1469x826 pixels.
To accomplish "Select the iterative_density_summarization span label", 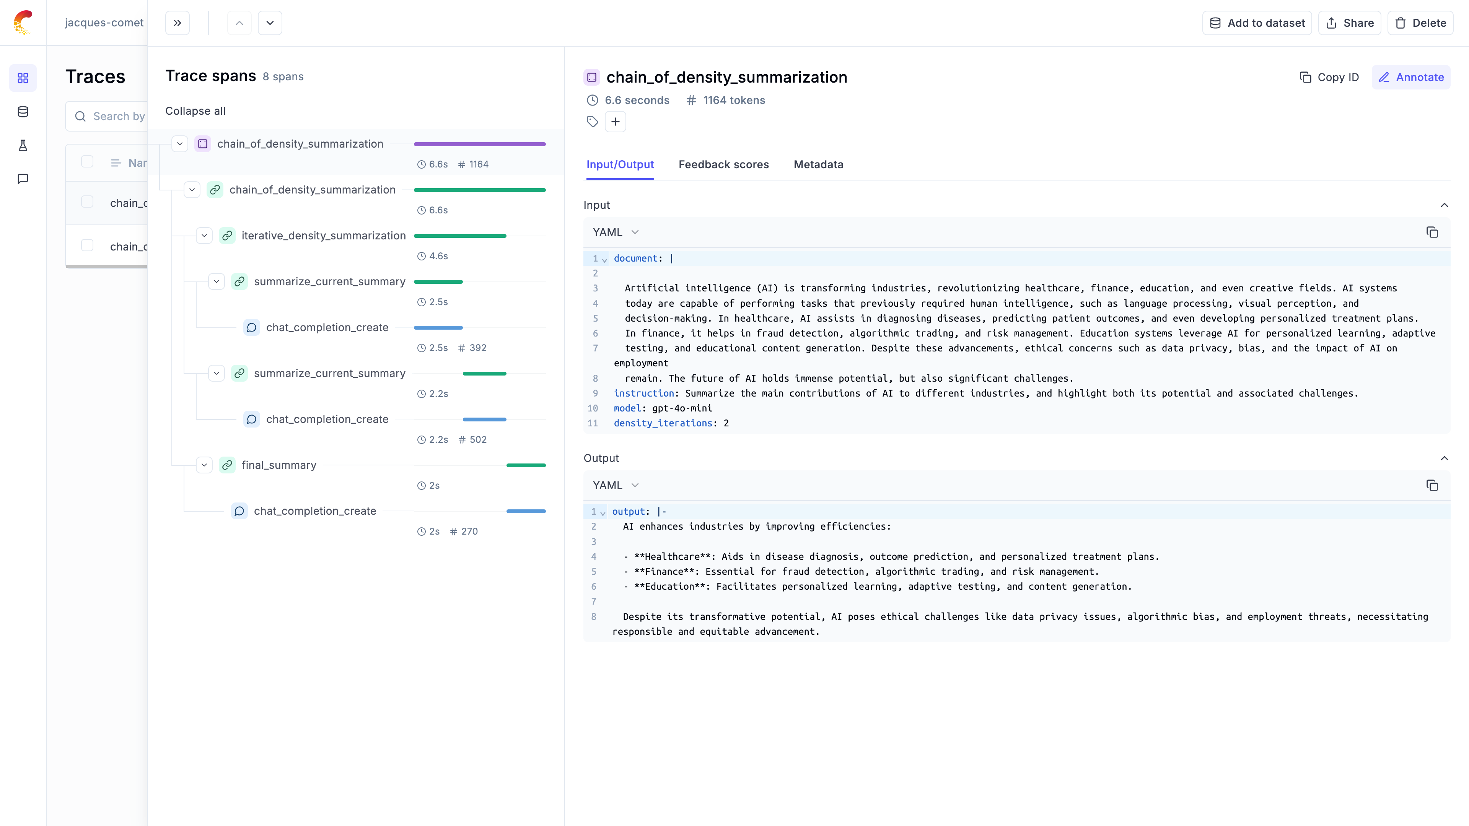I will pos(323,236).
